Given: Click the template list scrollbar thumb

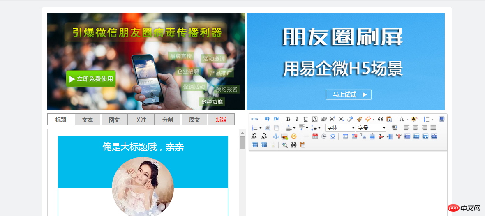Looking at the screenshot, I should coord(242,143).
